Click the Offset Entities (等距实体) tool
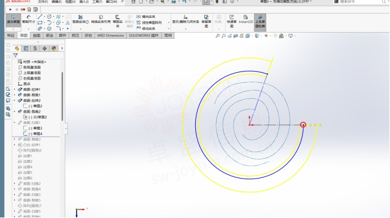The image size is (390, 218). (x=118, y=21)
